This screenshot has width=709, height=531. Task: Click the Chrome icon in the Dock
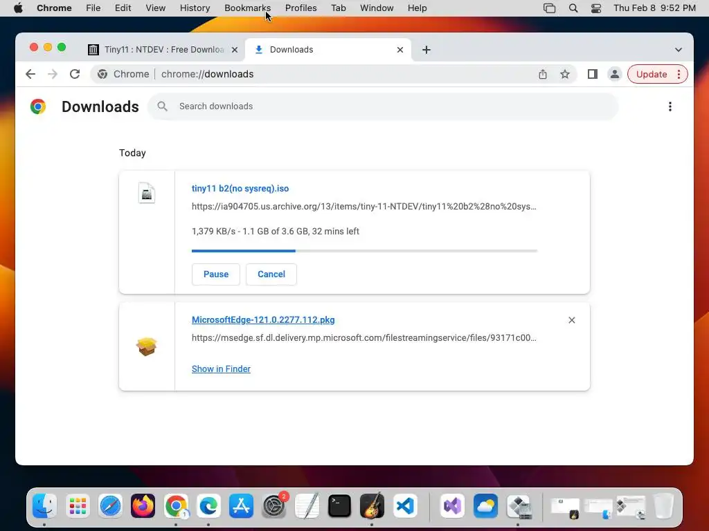(x=176, y=505)
